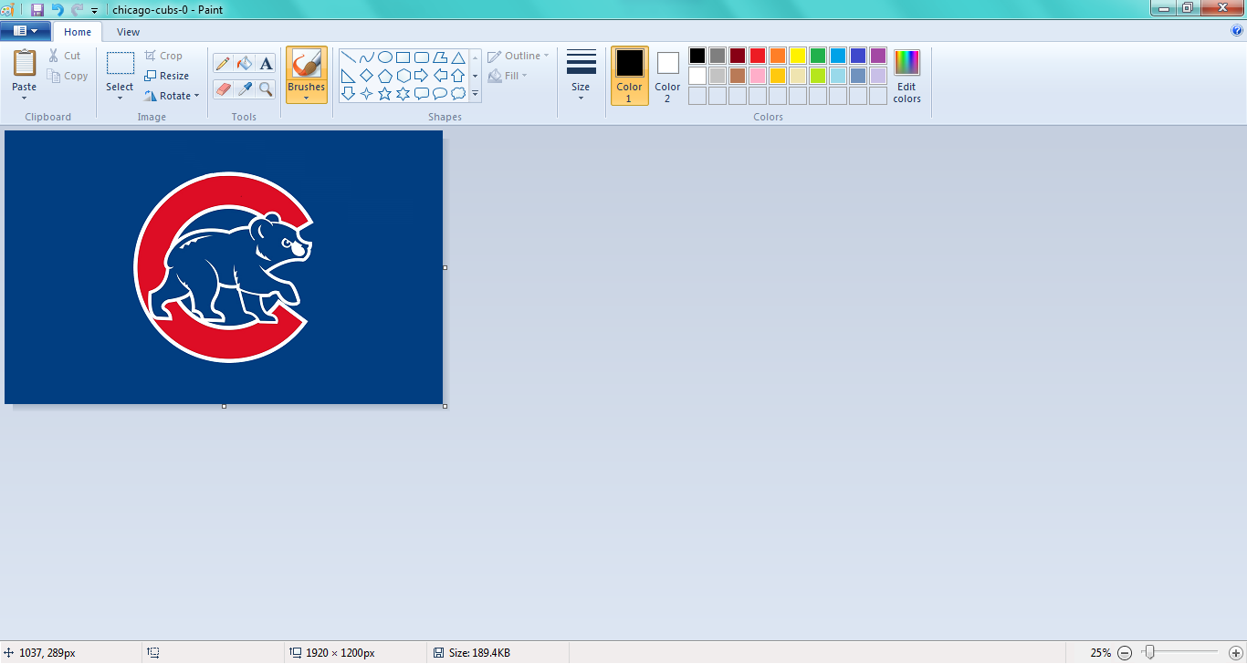
Task: Click the zoom level slider handle
Action: [x=1150, y=652]
